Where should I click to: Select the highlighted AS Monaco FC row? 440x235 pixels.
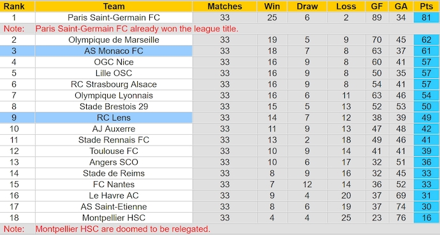(x=220, y=51)
